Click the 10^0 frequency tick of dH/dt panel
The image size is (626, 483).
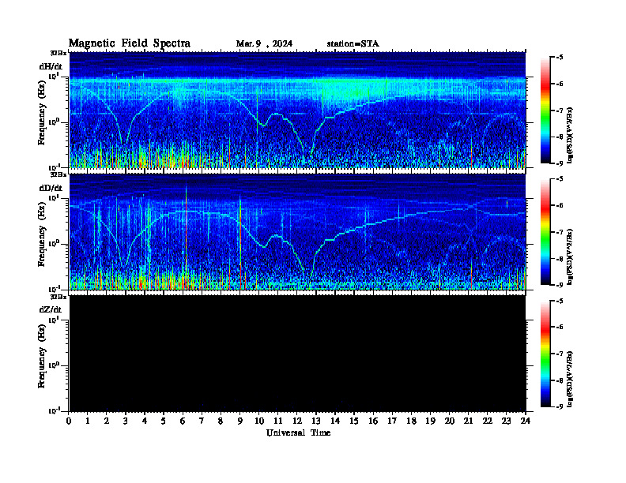click(54, 122)
